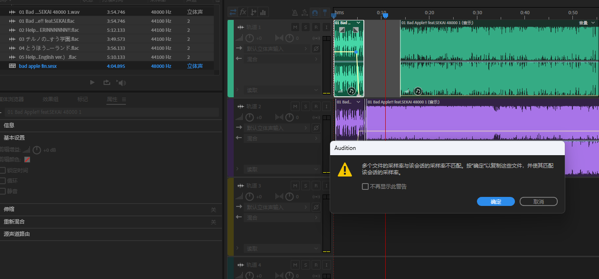This screenshot has width=599, height=279.
Task: Mute 轨道 1 with the M button
Action: click(295, 28)
